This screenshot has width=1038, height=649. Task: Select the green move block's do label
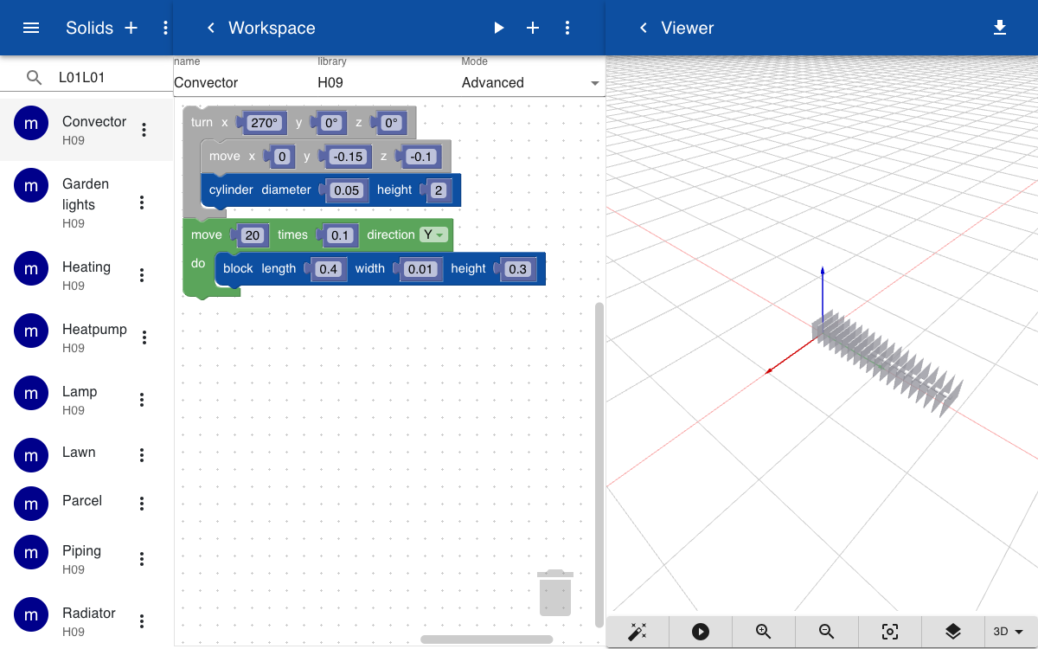[x=198, y=263]
